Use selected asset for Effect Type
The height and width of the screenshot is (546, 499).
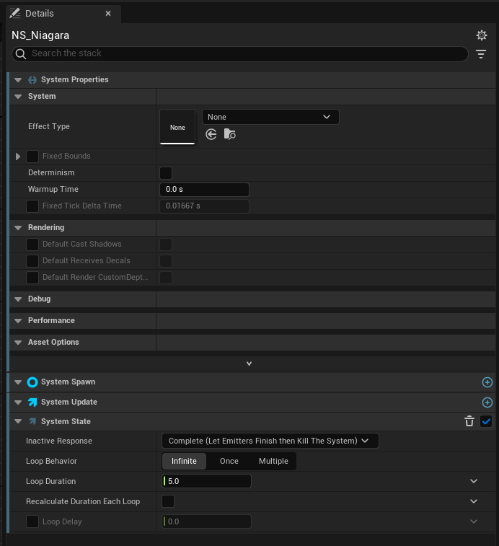211,134
